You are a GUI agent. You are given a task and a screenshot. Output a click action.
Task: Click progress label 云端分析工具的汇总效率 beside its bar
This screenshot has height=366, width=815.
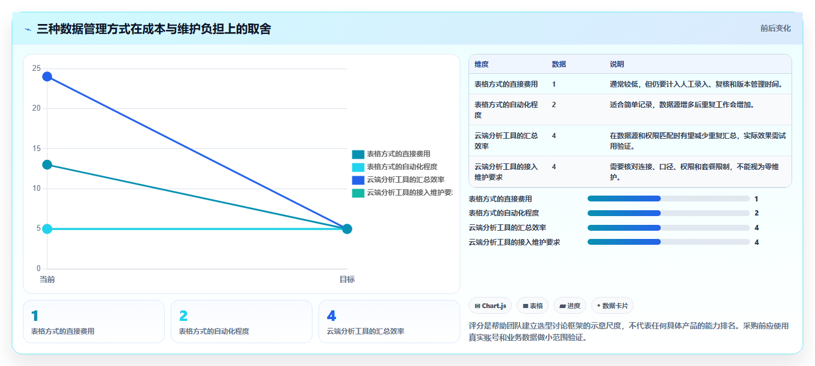click(x=507, y=228)
